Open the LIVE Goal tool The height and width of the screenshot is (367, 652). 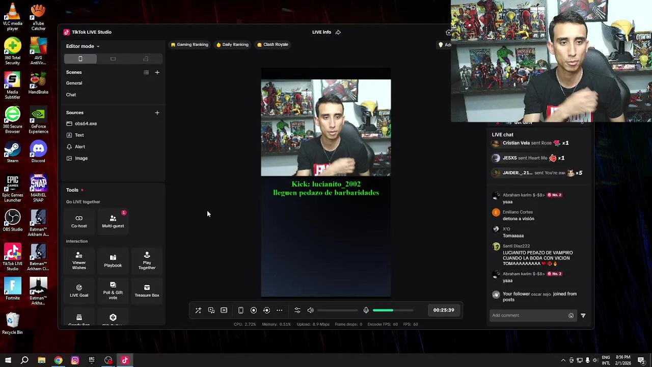point(79,291)
